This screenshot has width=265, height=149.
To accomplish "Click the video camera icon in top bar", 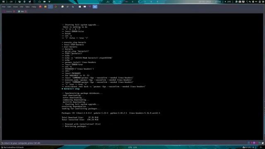I will [x=44, y=2].
